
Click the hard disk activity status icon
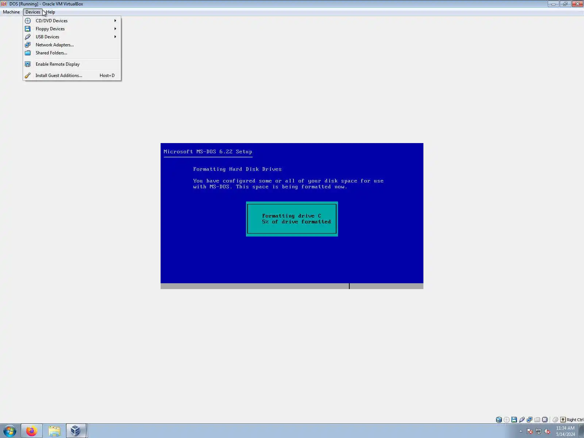pos(499,420)
